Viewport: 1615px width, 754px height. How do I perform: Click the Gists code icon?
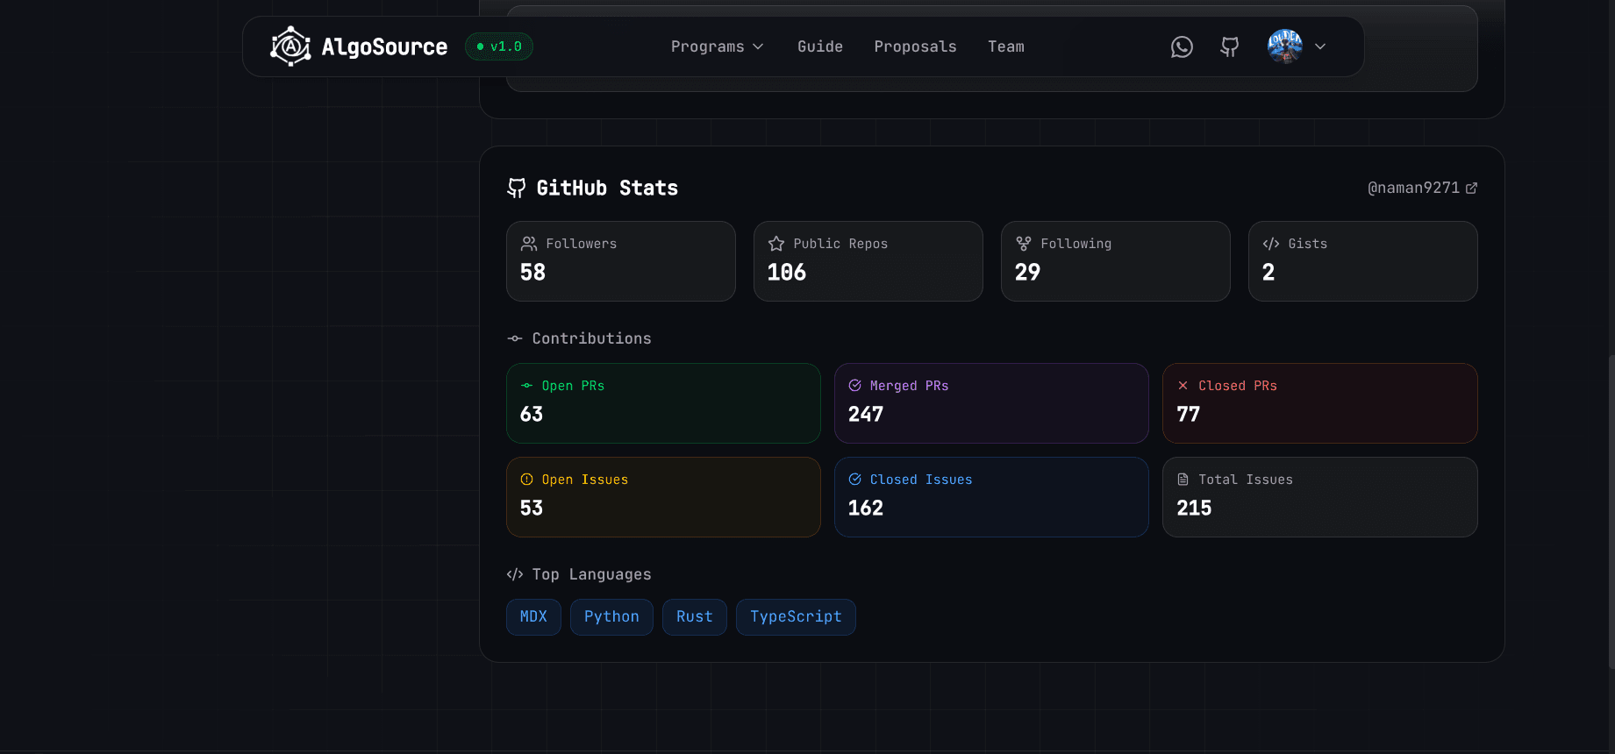click(1271, 244)
